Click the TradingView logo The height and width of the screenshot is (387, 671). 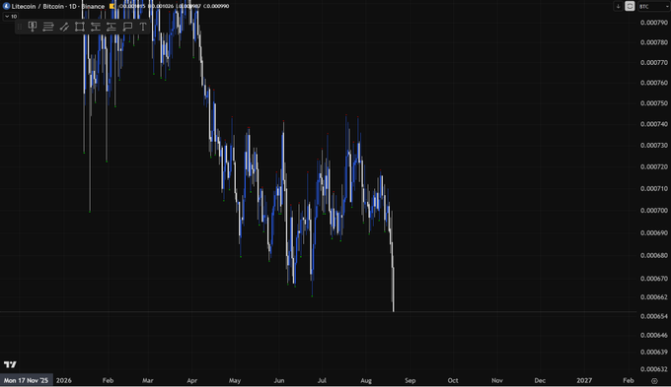[x=10, y=364]
